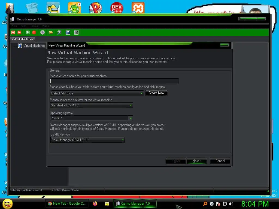
Task: Click the 'New Virtual Machine Wizard' heading
Action: 78,53
